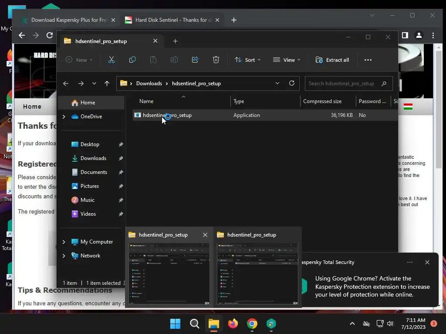Open recent locations chevron in Explorer
This screenshot has width=446, height=334.
pyautogui.click(x=94, y=83)
